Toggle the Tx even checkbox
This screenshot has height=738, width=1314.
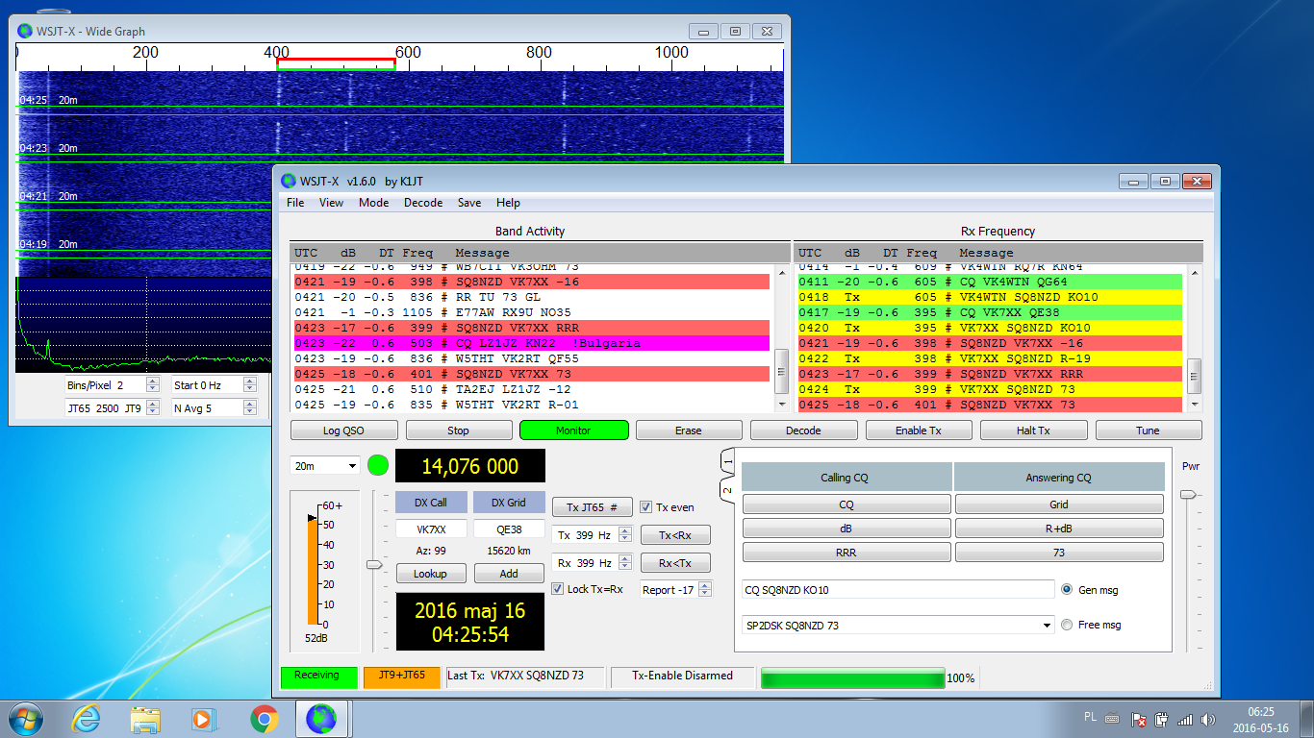[646, 507]
